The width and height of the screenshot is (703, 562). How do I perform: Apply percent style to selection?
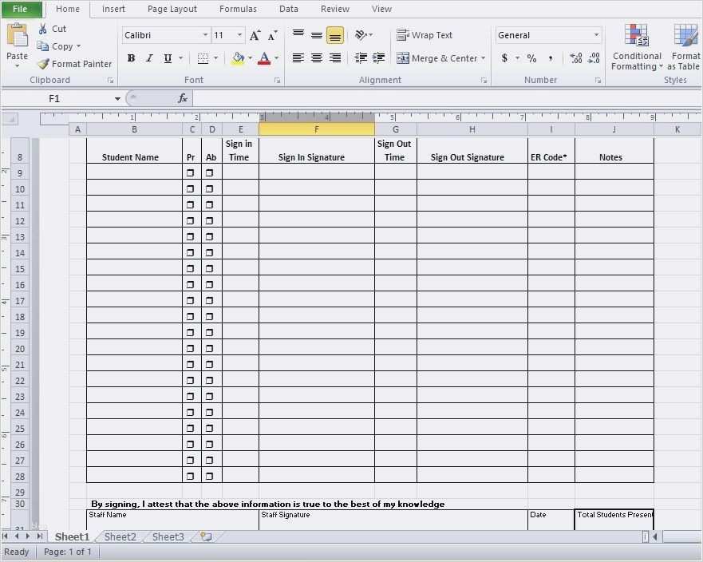530,58
